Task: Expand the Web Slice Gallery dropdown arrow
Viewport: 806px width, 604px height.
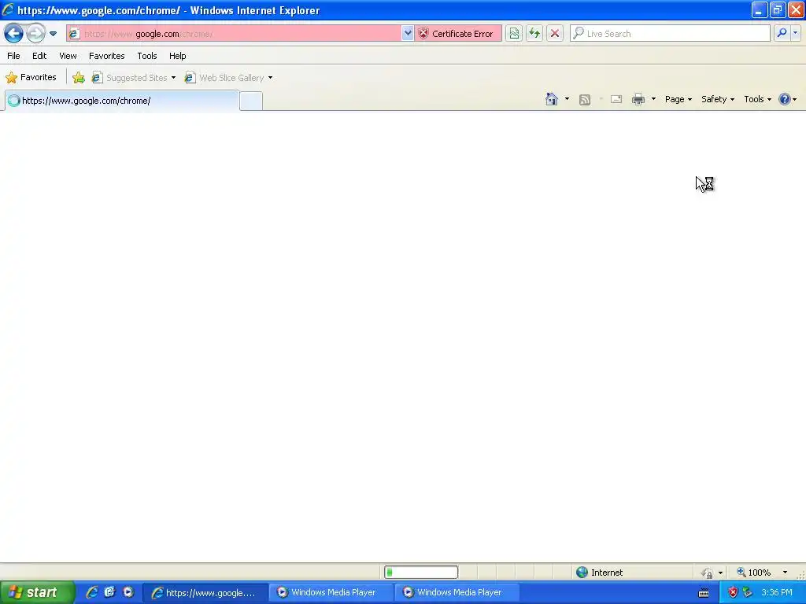Action: click(x=271, y=78)
